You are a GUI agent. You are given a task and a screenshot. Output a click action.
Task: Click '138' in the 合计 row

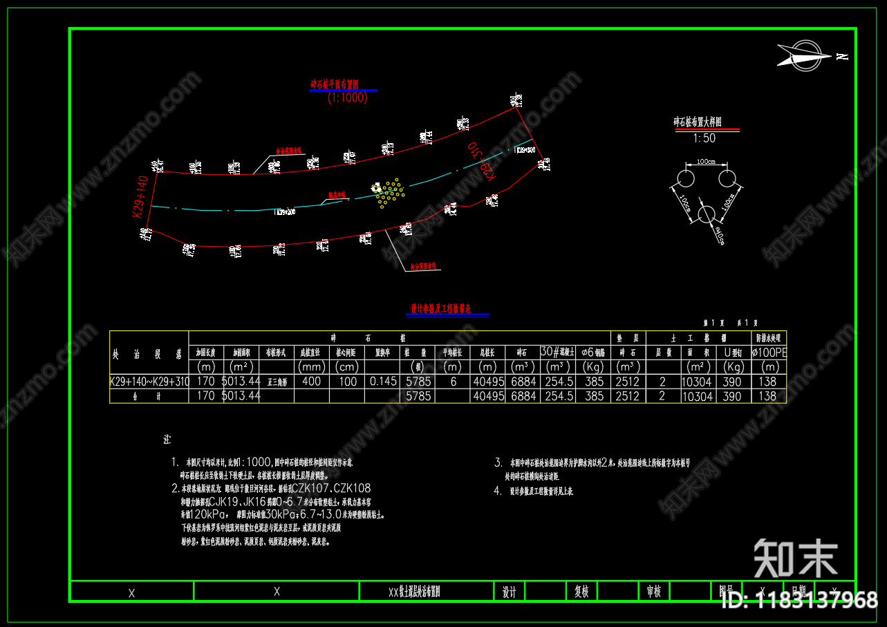[x=767, y=396]
